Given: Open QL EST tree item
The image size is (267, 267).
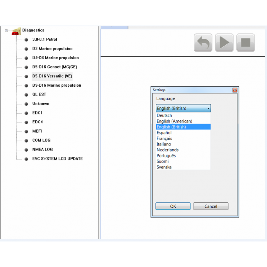Looking at the screenshot, I should [39, 94].
